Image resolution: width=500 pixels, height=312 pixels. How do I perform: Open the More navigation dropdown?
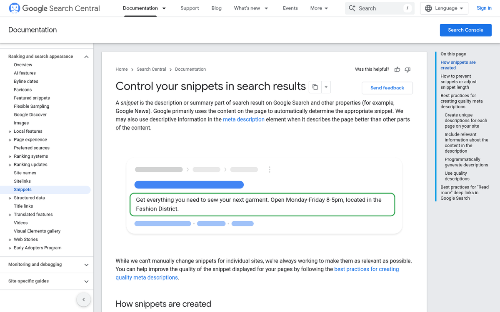[x=319, y=8]
